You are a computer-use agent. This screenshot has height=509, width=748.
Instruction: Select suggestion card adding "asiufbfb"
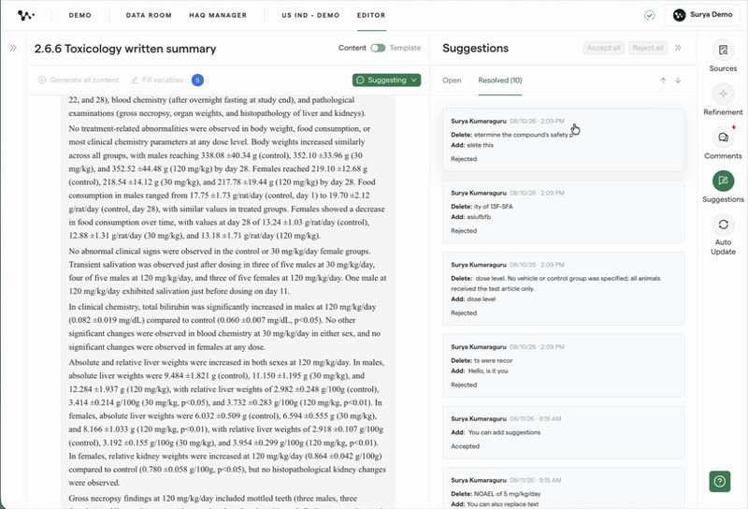[564, 211]
